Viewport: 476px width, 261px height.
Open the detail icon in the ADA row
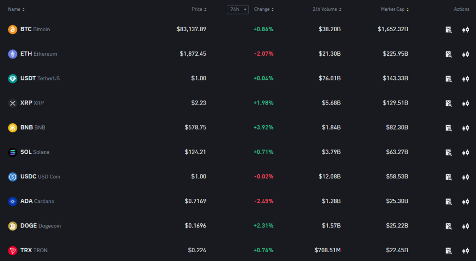coord(449,202)
